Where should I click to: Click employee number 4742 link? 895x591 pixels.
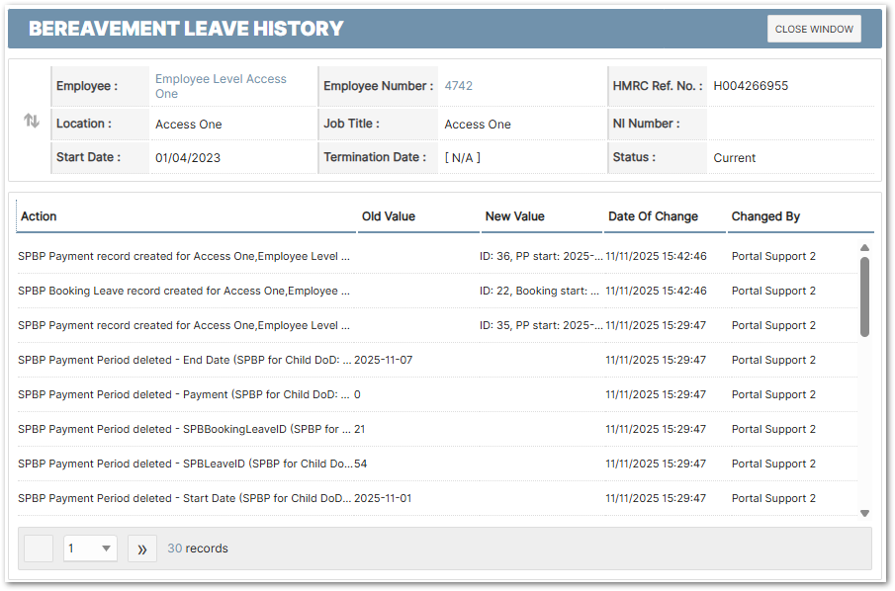(x=458, y=86)
